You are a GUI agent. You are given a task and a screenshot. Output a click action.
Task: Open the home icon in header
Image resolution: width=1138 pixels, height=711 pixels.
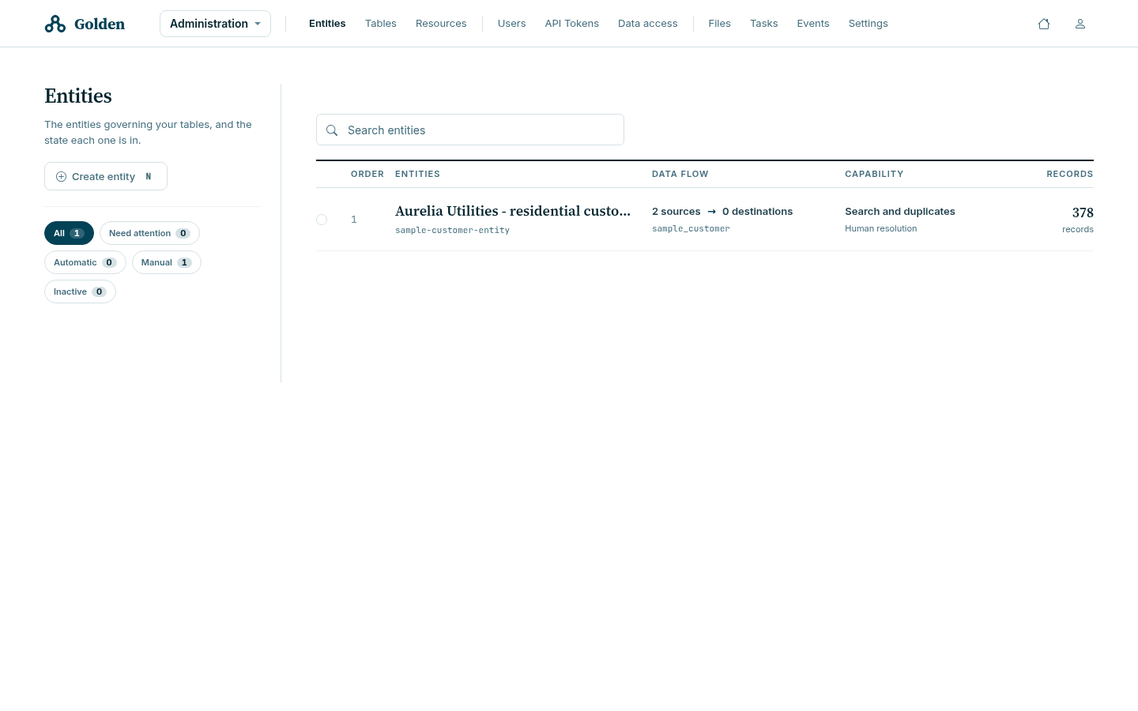click(1044, 24)
